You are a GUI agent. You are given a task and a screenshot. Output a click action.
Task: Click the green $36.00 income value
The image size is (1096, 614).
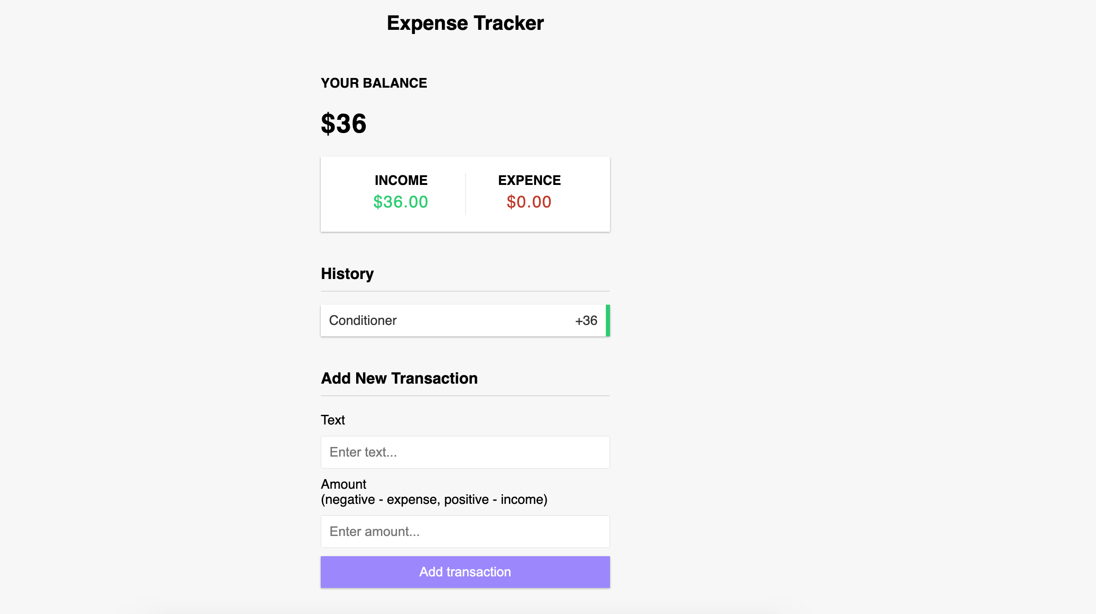[x=401, y=201]
